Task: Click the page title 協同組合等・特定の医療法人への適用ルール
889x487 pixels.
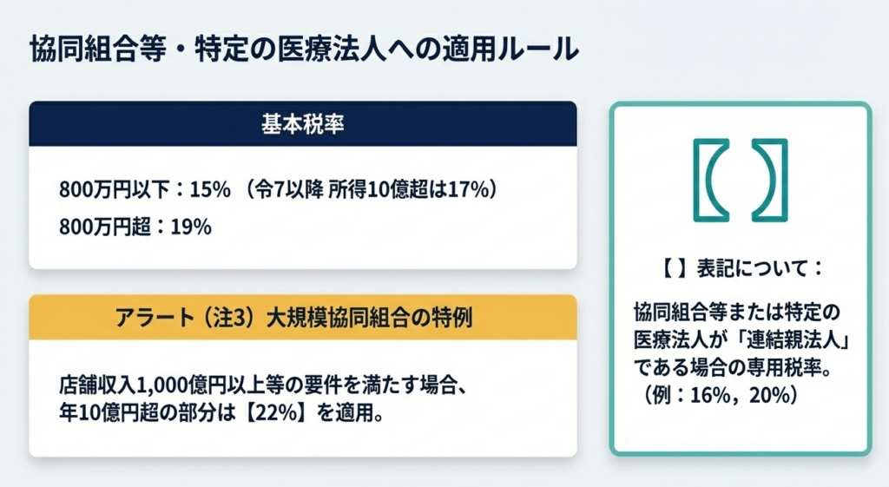Action: click(303, 49)
